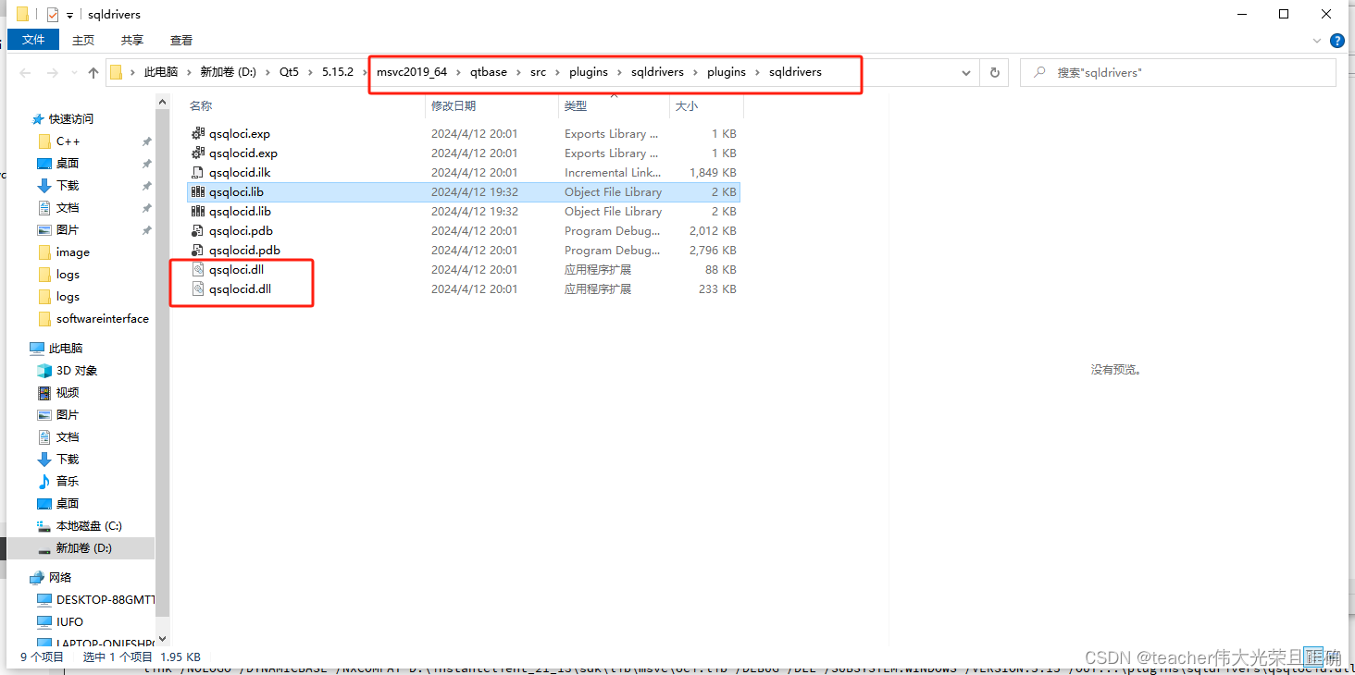Switch to the 共享 ribbon tab
The width and height of the screenshot is (1355, 675).
[x=132, y=40]
